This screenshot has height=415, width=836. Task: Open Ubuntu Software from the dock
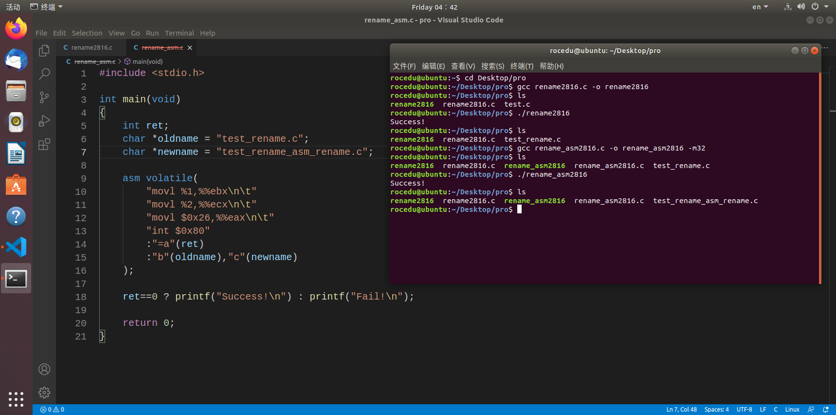(16, 185)
